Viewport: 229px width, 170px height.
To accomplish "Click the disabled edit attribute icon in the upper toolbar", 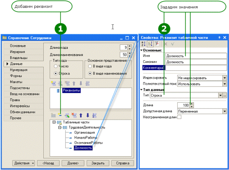I will coord(60,83).
